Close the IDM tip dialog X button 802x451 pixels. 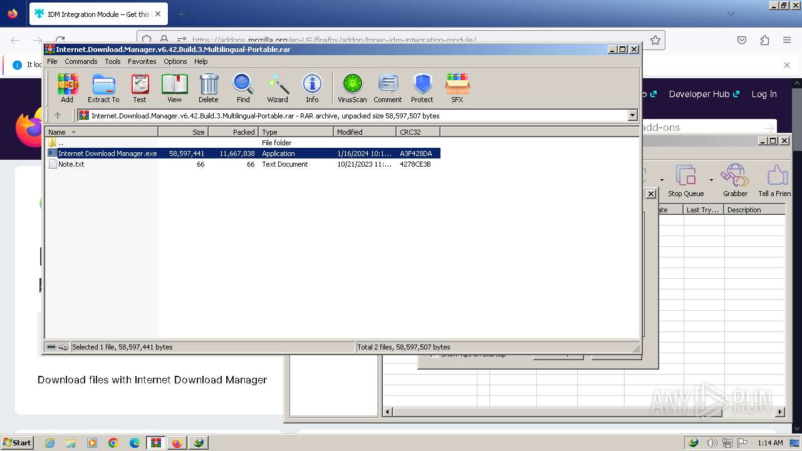[x=650, y=194]
